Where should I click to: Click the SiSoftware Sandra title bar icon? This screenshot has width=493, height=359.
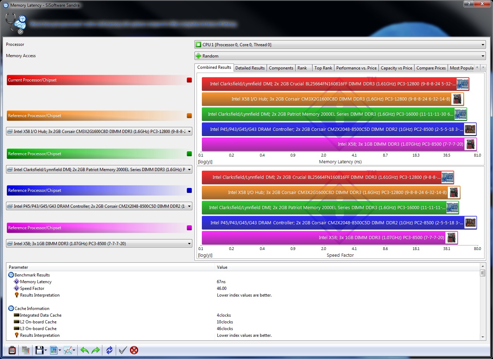[6, 5]
